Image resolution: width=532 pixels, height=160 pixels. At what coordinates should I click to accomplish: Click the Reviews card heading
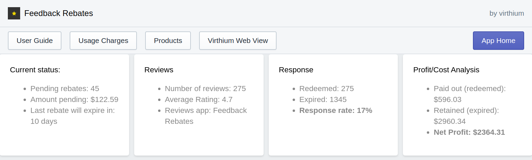(x=159, y=70)
